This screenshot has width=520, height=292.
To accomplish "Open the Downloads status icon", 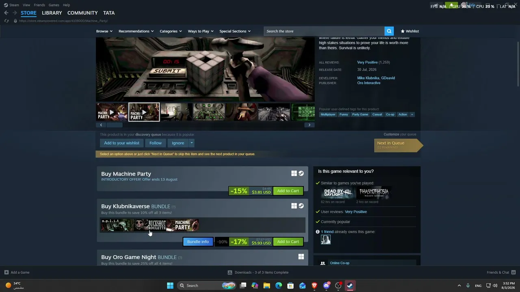I will click(x=230, y=273).
